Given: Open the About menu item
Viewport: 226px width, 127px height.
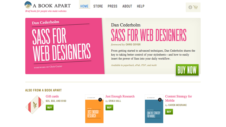Looking at the screenshot, I should click(x=127, y=6).
